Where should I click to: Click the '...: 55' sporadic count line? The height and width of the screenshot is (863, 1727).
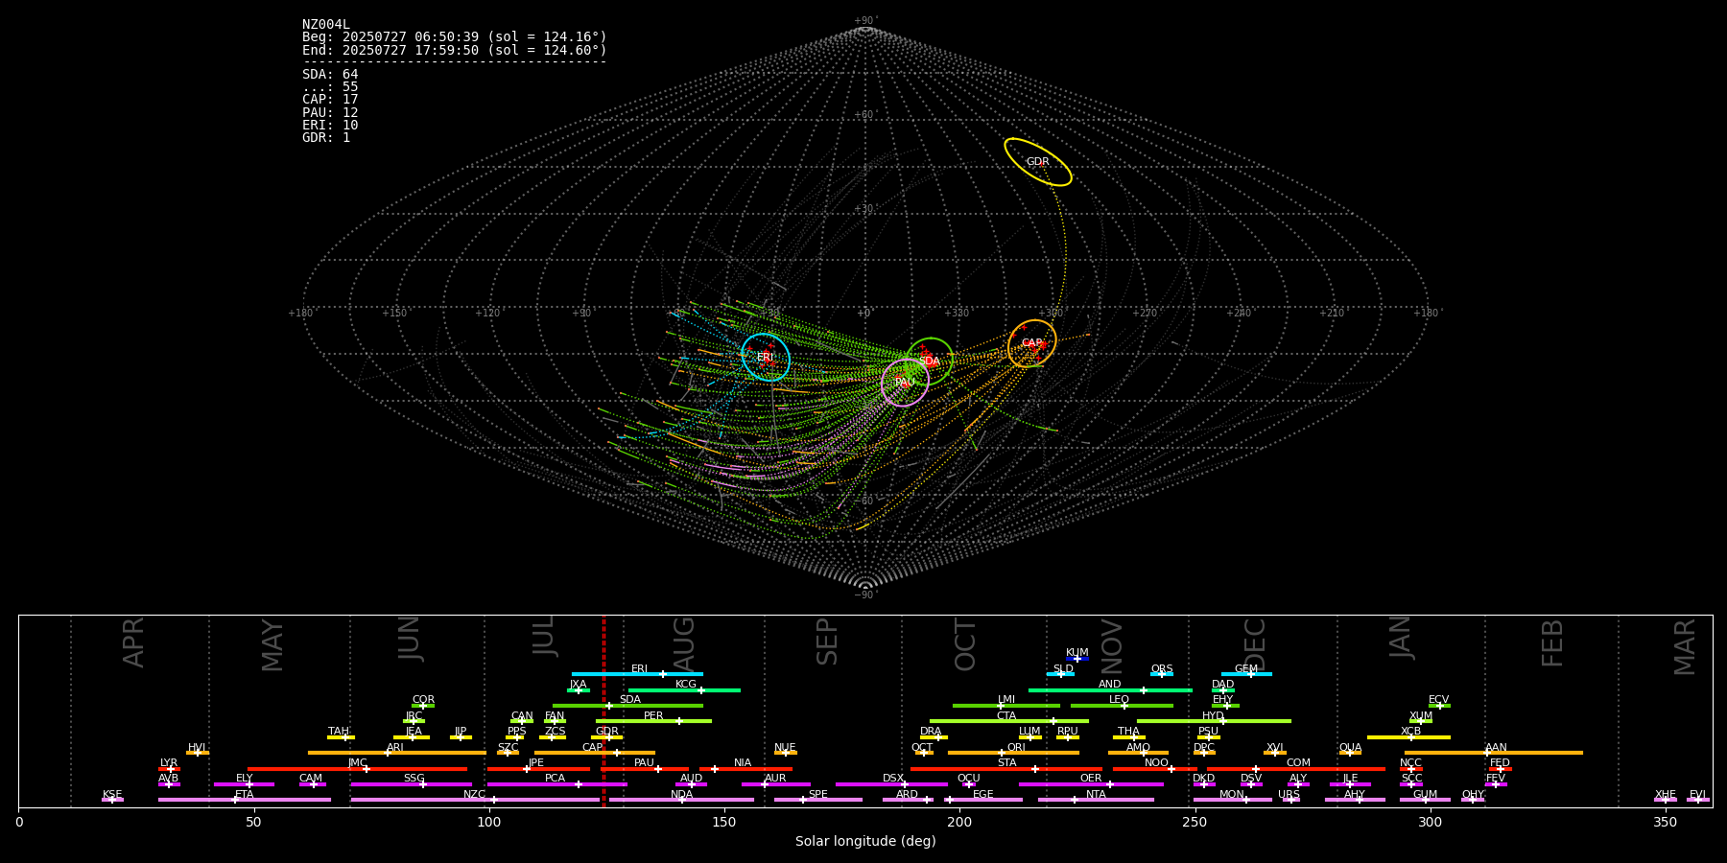pos(330,86)
